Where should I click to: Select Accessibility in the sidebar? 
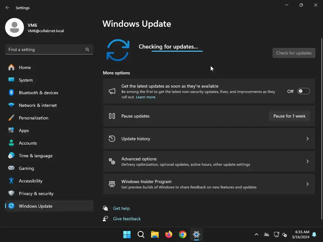[49, 181]
